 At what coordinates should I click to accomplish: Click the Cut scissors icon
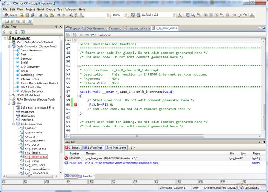pyautogui.click(x=41, y=15)
